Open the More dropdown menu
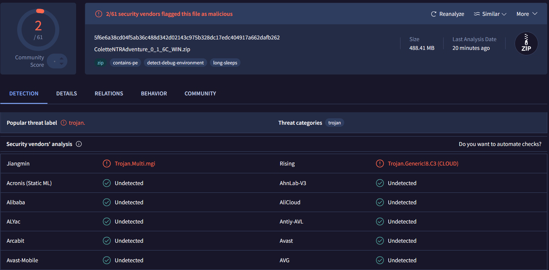 pyautogui.click(x=527, y=14)
